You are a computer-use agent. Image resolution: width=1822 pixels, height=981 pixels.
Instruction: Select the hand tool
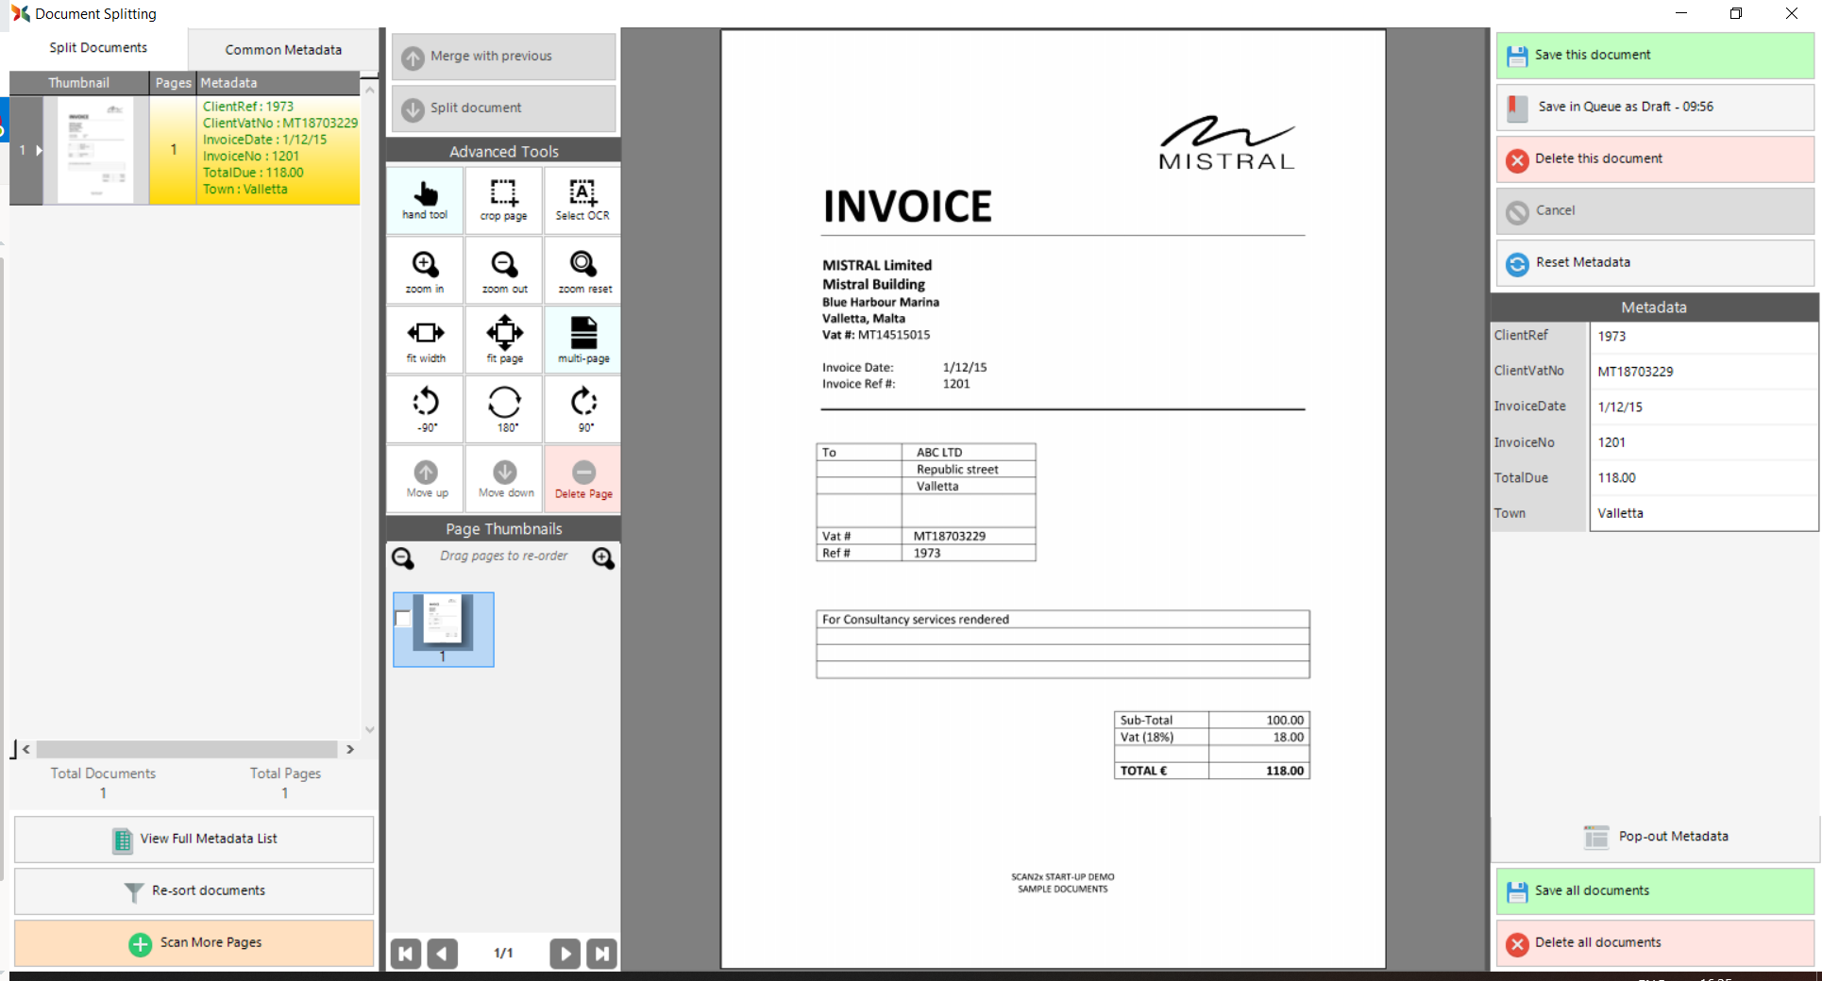(x=425, y=200)
